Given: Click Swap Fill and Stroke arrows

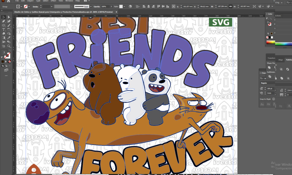Looking at the screenshot, I should click(10, 51).
